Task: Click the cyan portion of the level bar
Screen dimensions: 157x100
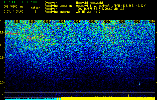Action: coord(30,99)
